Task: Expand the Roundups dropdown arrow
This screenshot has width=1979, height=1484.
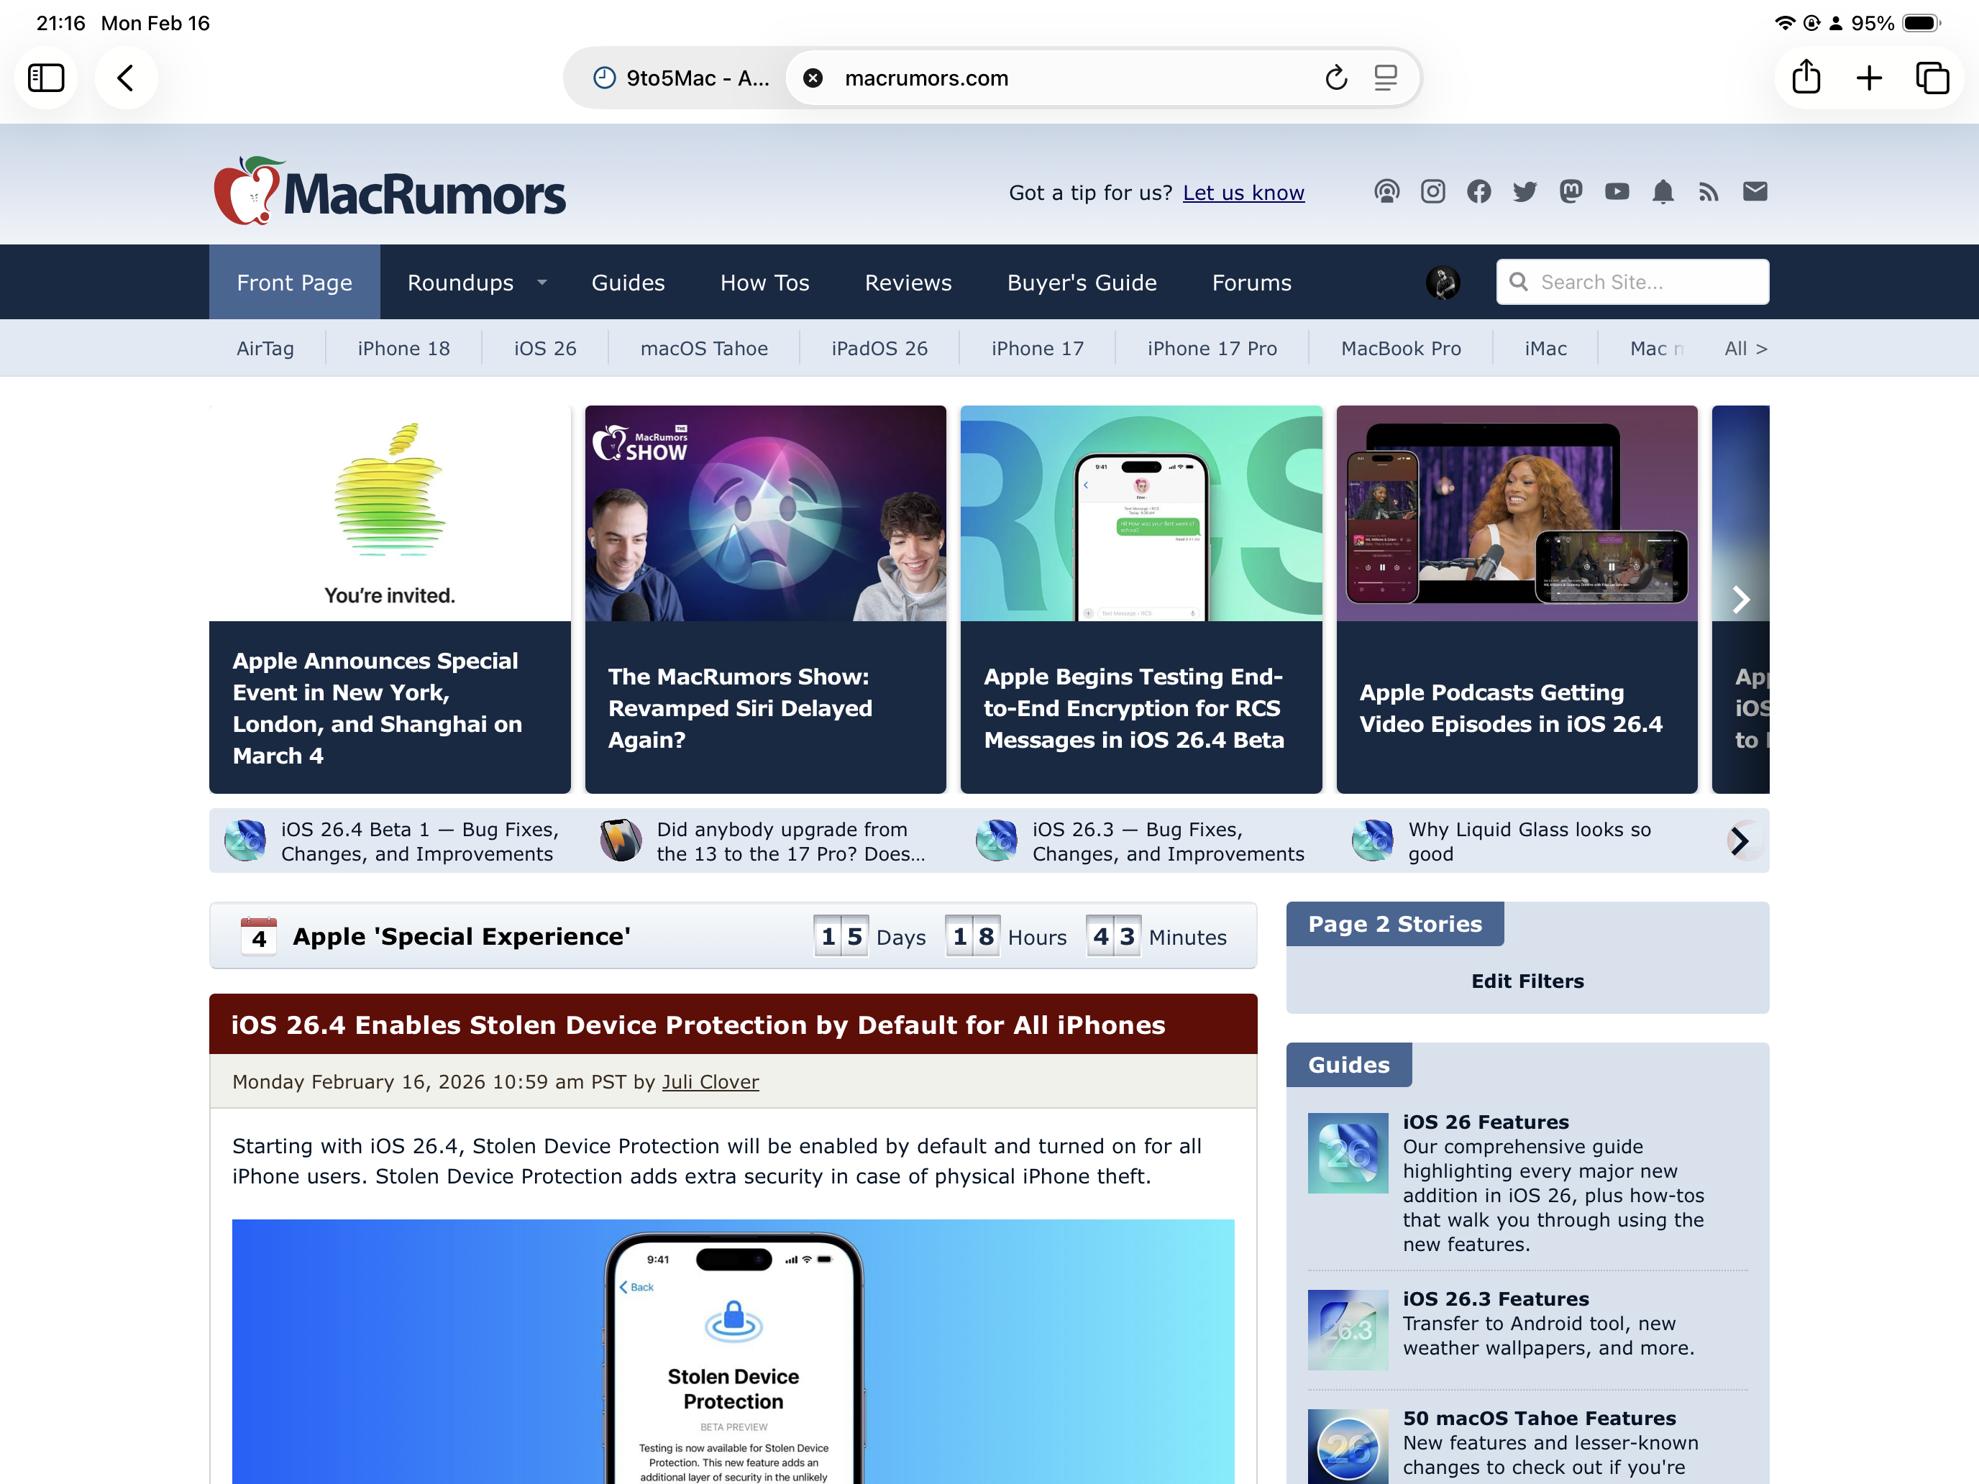Action: [x=542, y=283]
